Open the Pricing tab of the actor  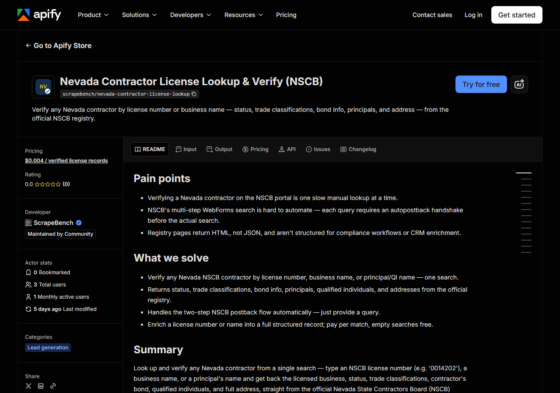[255, 149]
